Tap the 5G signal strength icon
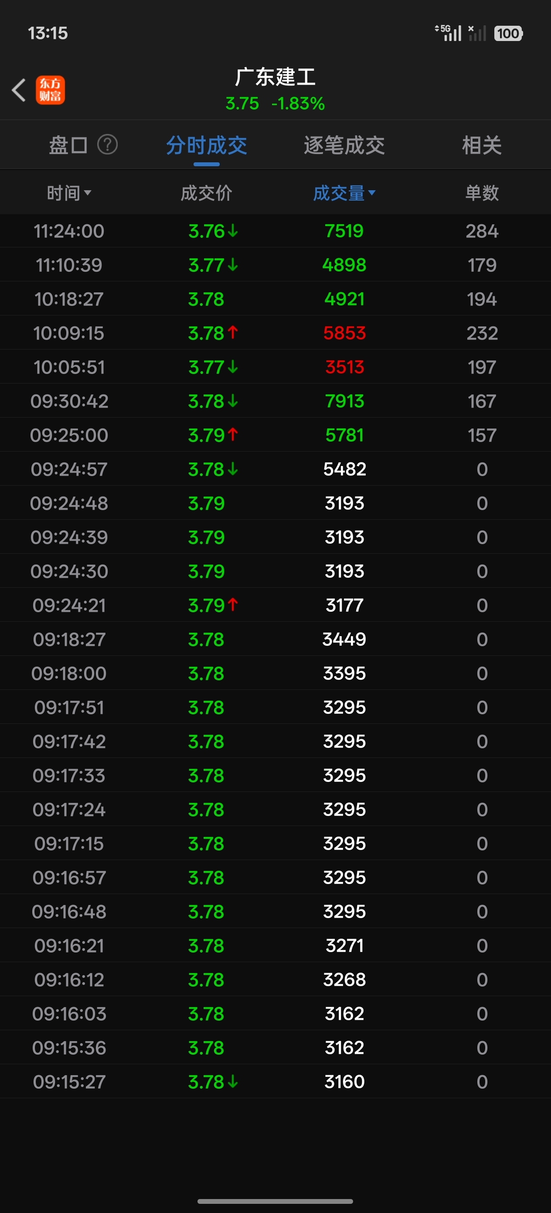 click(448, 33)
